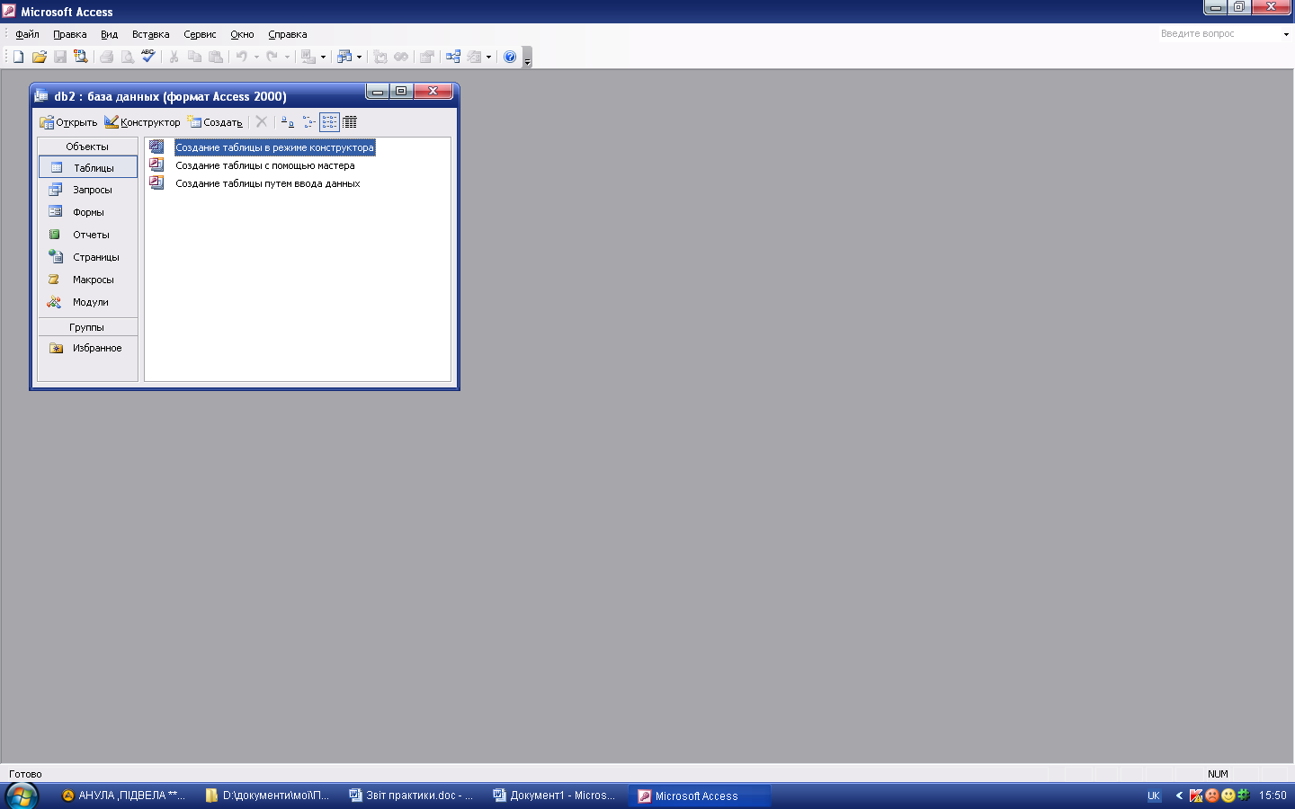
Task: Select Страницы in objects pane
Action: (88, 257)
